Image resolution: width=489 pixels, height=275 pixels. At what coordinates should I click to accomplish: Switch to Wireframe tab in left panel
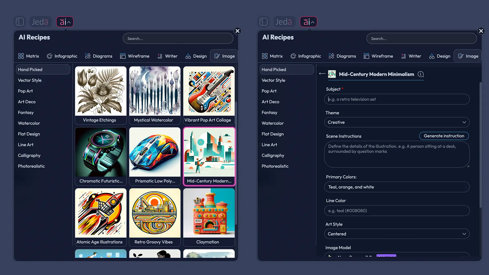(x=135, y=56)
